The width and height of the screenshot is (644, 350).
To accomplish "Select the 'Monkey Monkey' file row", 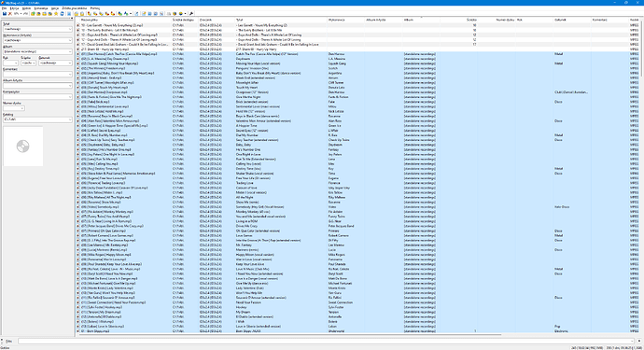I will click(x=357, y=212).
